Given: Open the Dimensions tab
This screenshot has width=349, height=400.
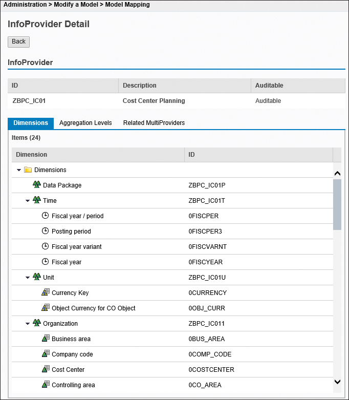Looking at the screenshot, I should [31, 123].
